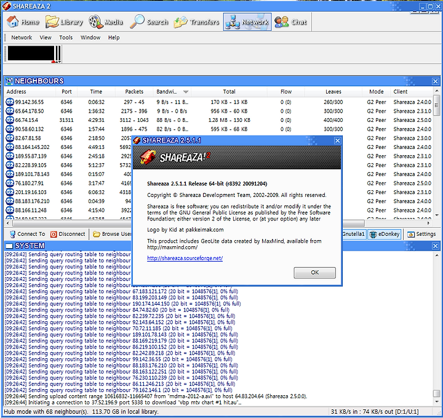The width and height of the screenshot is (443, 418).
Task: Click OK in the About dialog
Action: click(315, 273)
